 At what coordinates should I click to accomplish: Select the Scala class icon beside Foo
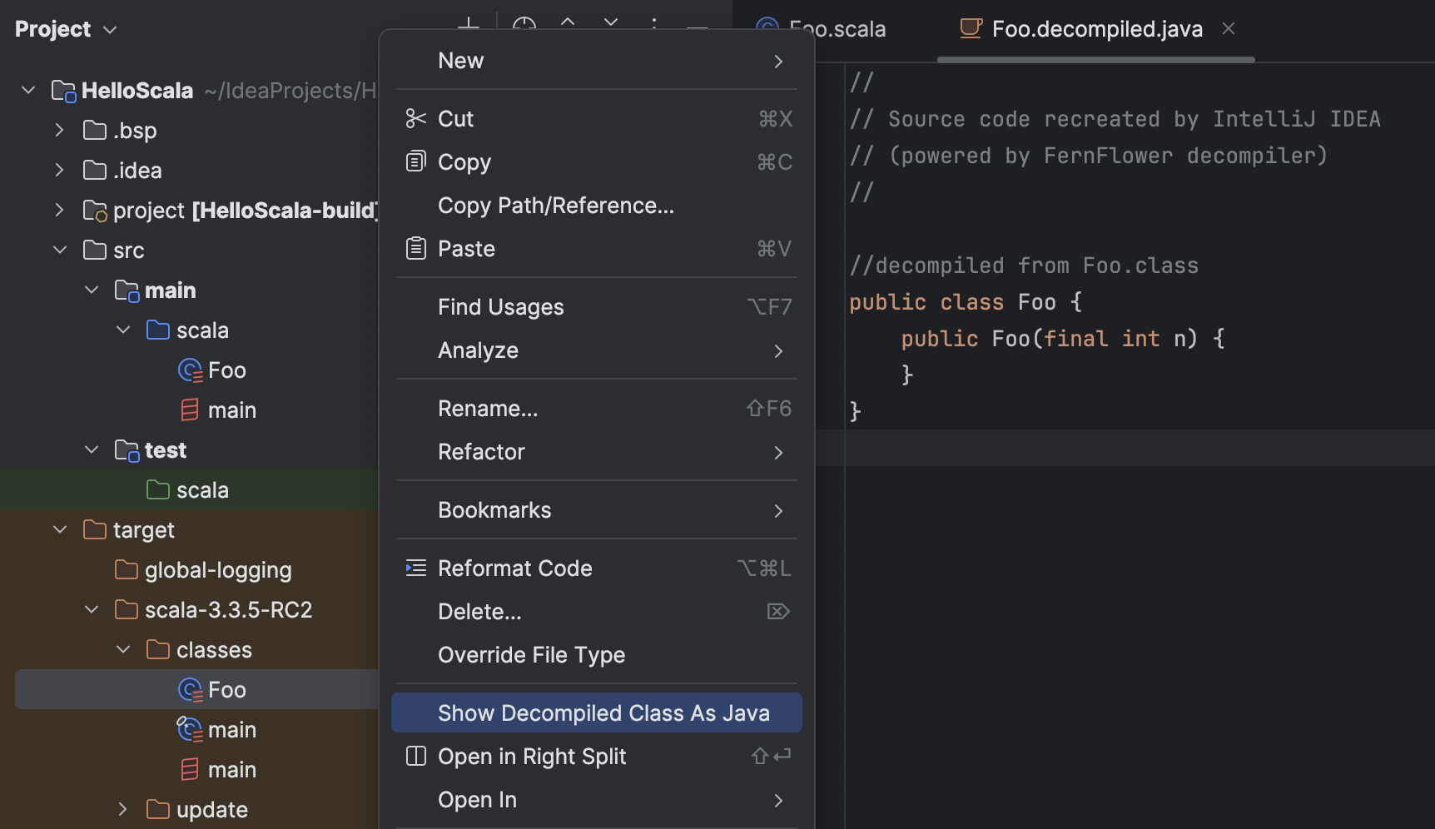(190, 370)
